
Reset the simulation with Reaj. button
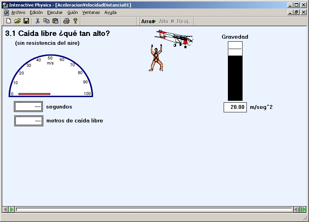[x=183, y=21]
